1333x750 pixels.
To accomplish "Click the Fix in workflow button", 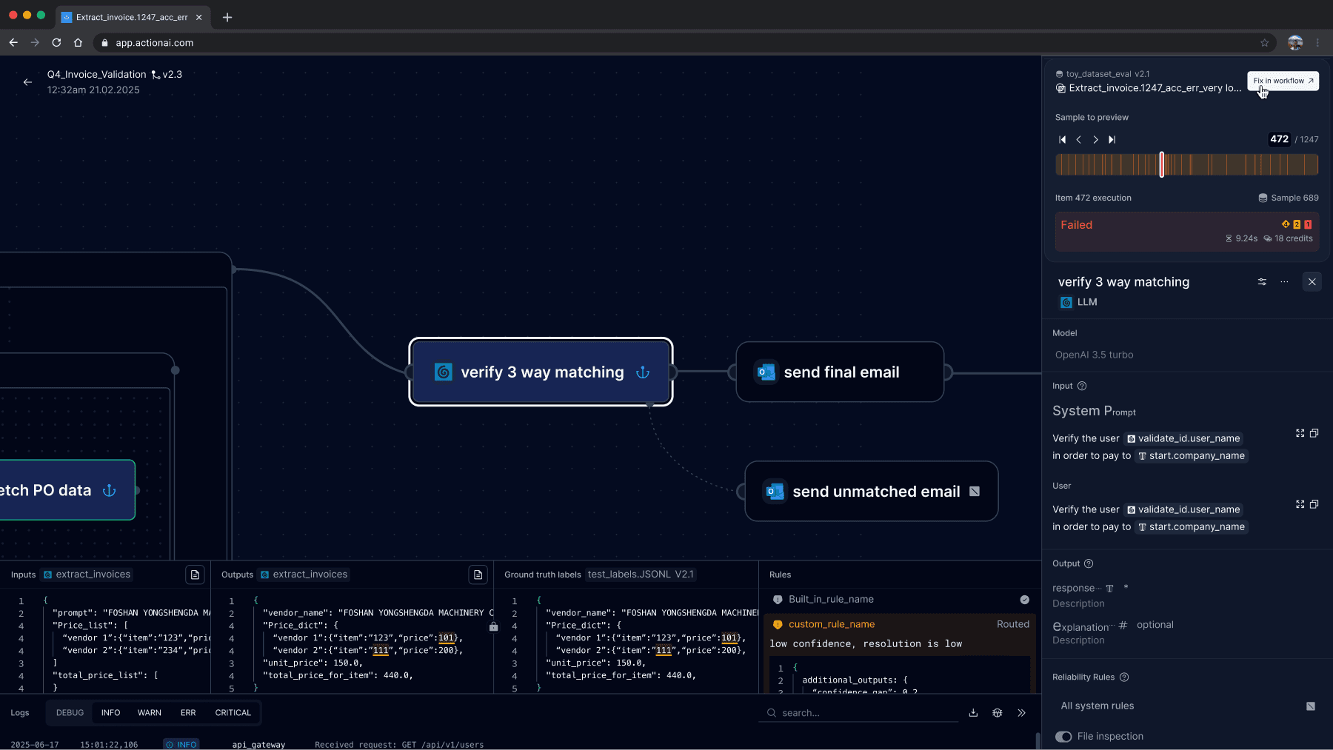I will point(1283,81).
